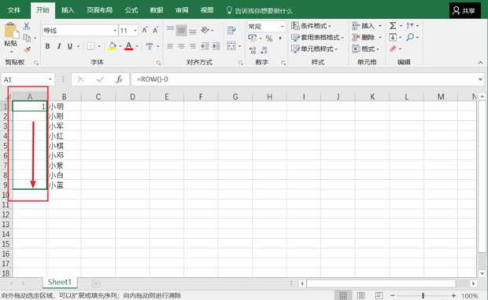Open the format as table menu

click(317, 37)
